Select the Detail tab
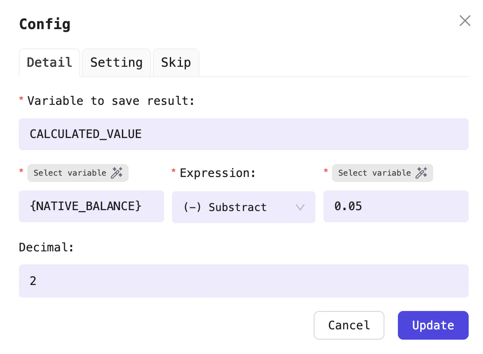483x354 pixels. click(x=49, y=62)
